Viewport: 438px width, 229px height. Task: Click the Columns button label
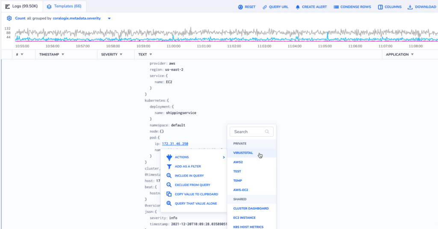(393, 7)
